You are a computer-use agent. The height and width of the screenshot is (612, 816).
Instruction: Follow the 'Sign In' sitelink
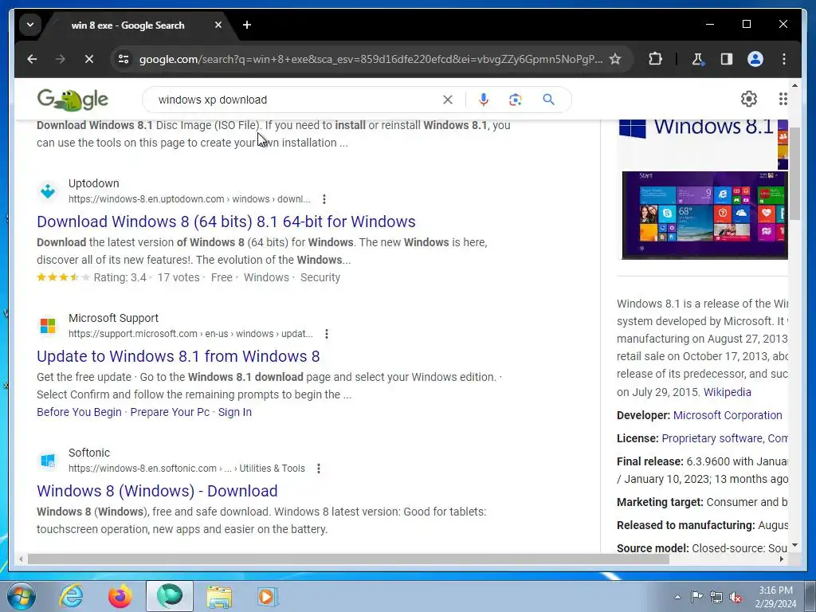point(235,412)
